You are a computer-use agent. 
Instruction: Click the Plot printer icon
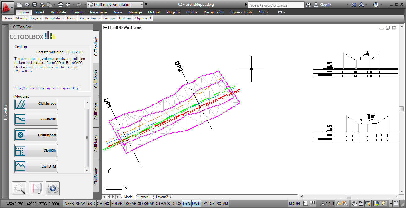pos(61,5)
